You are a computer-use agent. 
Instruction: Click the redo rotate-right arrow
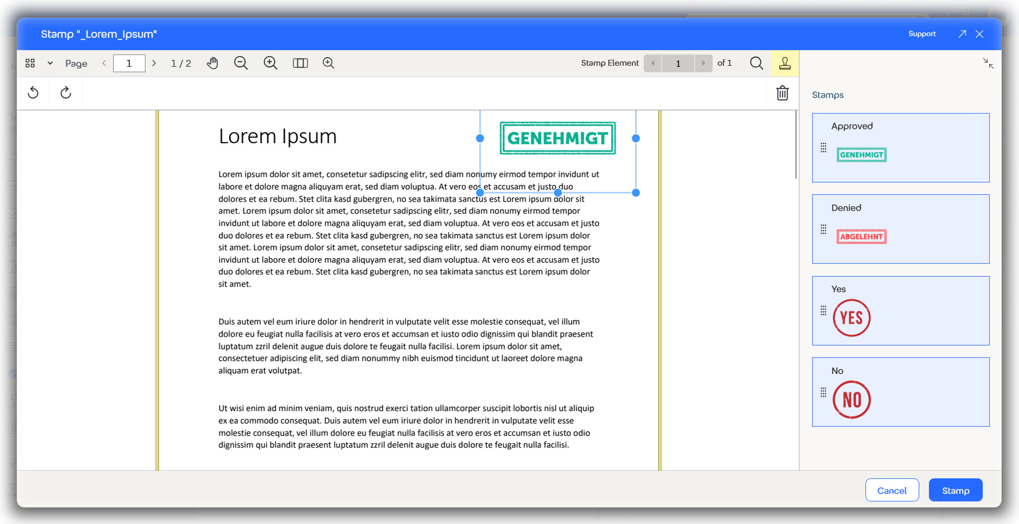[x=66, y=93]
